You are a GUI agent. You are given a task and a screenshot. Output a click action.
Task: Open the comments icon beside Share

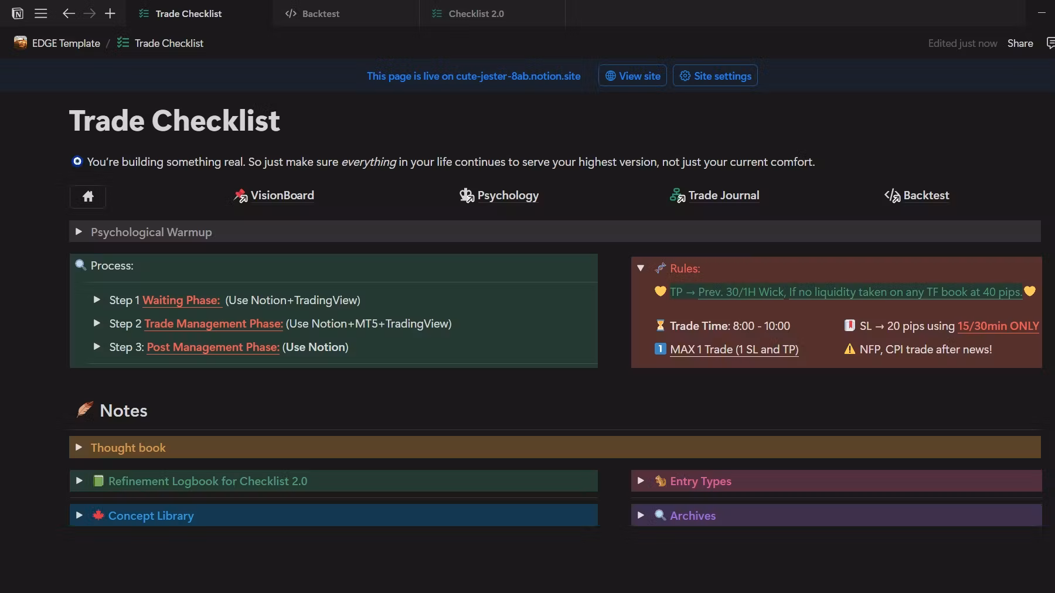click(1050, 43)
